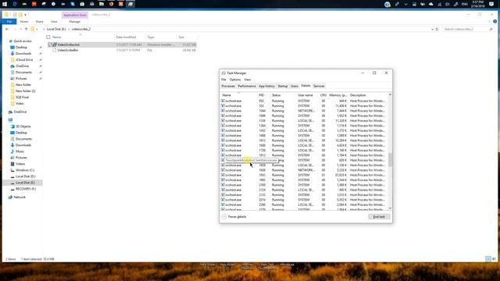Click Explorer refresh button
The width and height of the screenshot is (500, 281).
(437, 29)
